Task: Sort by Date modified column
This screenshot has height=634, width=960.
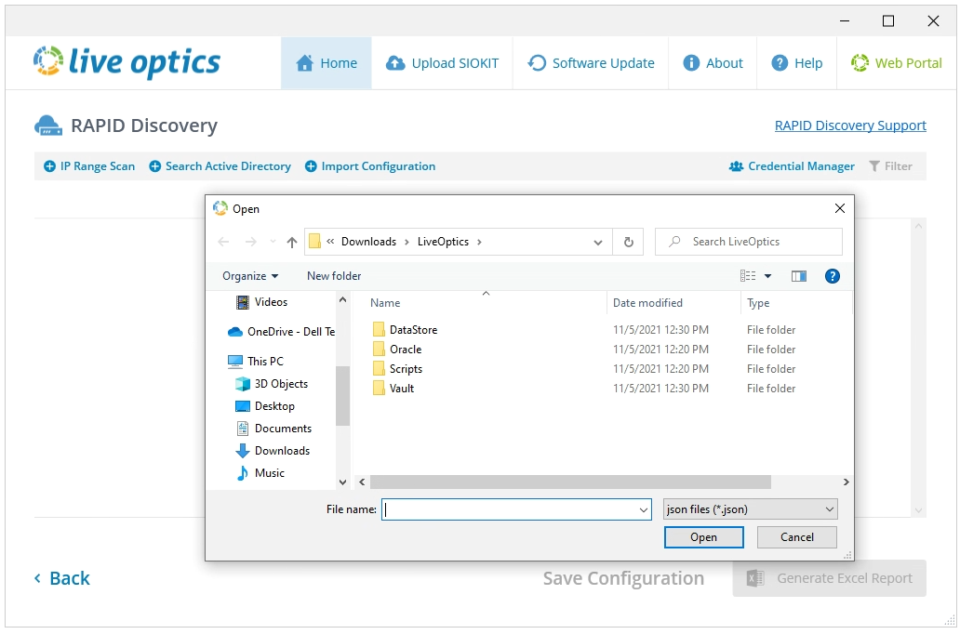Action: pos(647,303)
